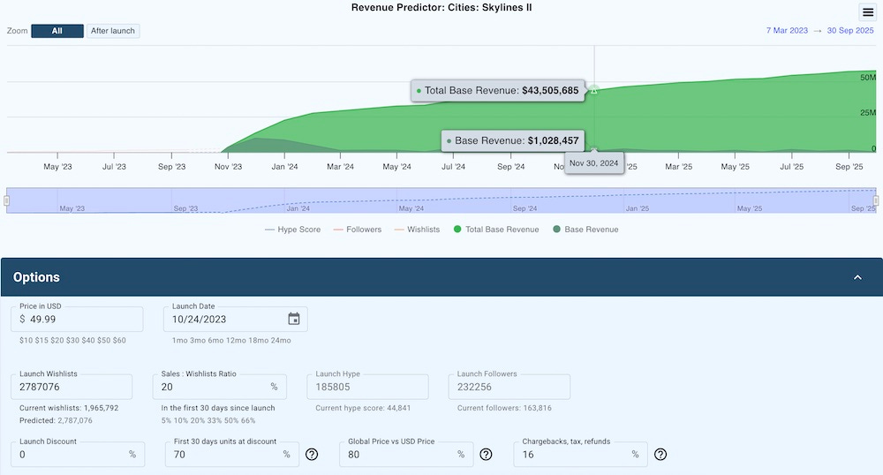Click the Predicted: 2,787,076 wishlists text
This screenshot has height=475, width=883.
tap(56, 420)
